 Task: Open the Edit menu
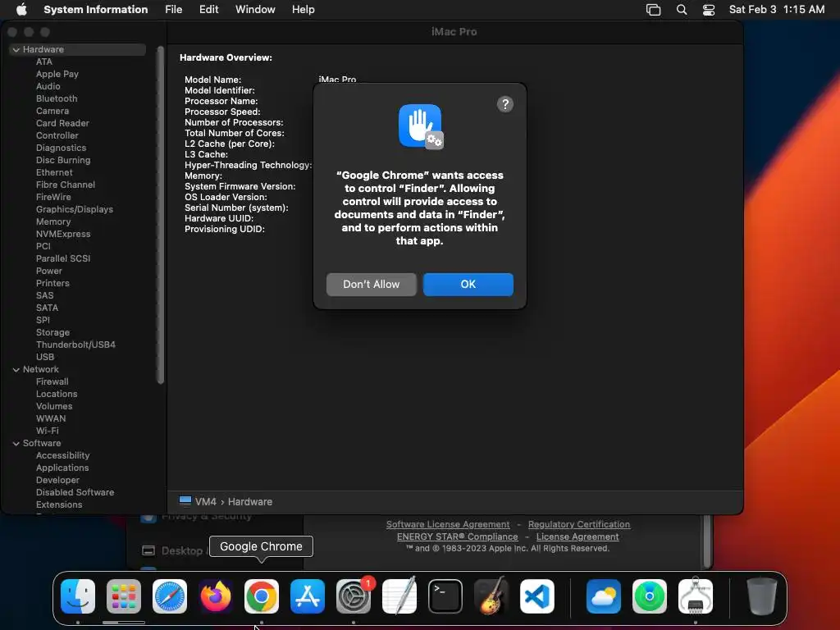coord(208,9)
